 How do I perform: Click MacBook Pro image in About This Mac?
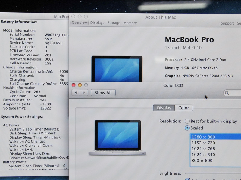[117, 69]
